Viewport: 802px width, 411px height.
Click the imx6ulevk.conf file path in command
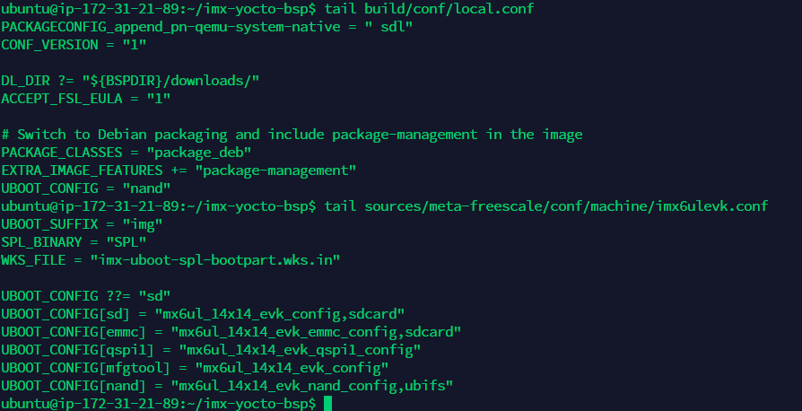tap(565, 205)
